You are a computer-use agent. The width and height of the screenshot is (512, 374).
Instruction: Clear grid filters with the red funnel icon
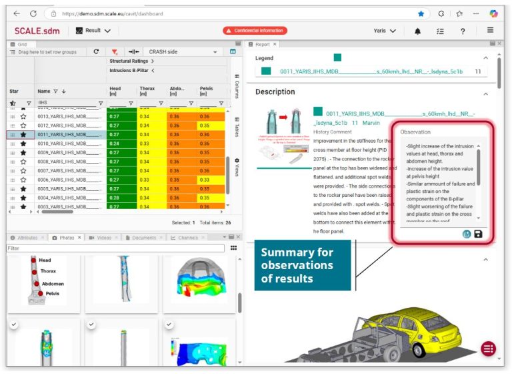(x=115, y=51)
